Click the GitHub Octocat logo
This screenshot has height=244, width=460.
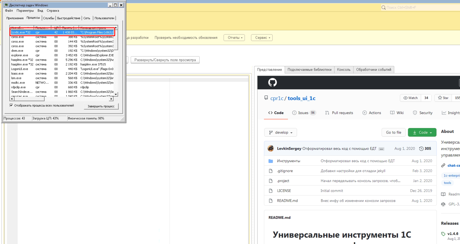(x=272, y=82)
